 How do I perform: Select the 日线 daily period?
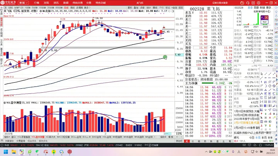point(66,8)
